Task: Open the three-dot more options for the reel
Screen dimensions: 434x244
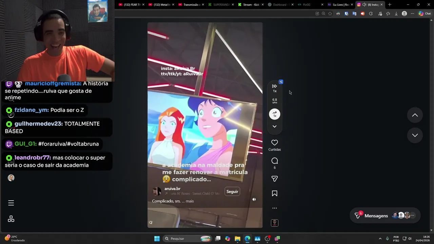Action: pos(275,208)
